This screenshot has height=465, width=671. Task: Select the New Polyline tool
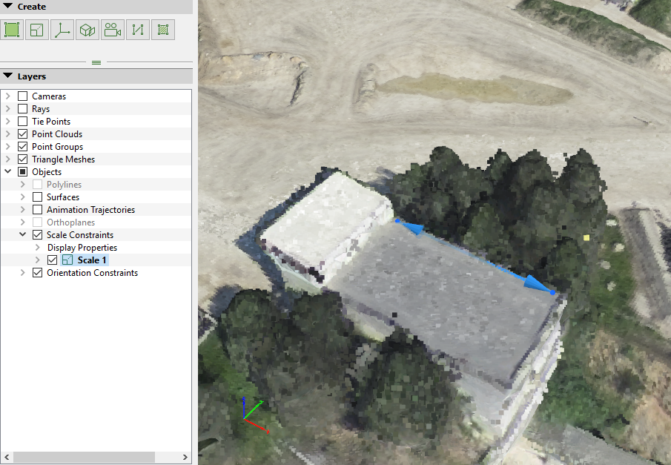(x=138, y=30)
